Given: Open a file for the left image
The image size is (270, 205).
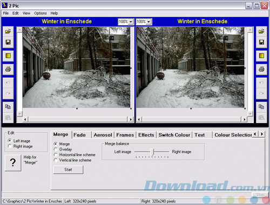Looking at the screenshot, I should click(x=8, y=32).
